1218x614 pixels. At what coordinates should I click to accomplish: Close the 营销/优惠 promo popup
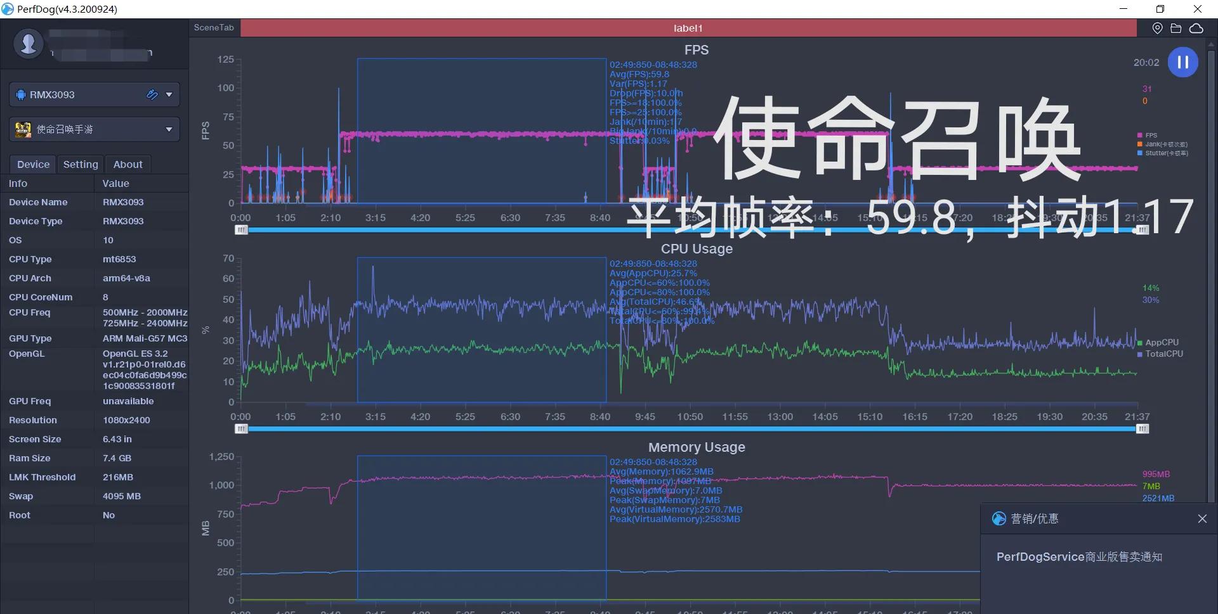click(x=1202, y=519)
